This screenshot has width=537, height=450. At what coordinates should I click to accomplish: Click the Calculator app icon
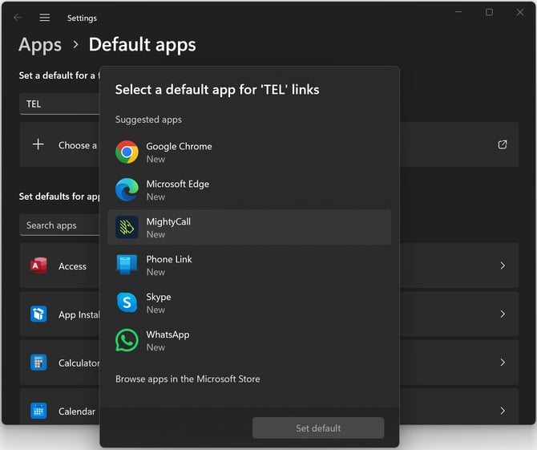[38, 363]
